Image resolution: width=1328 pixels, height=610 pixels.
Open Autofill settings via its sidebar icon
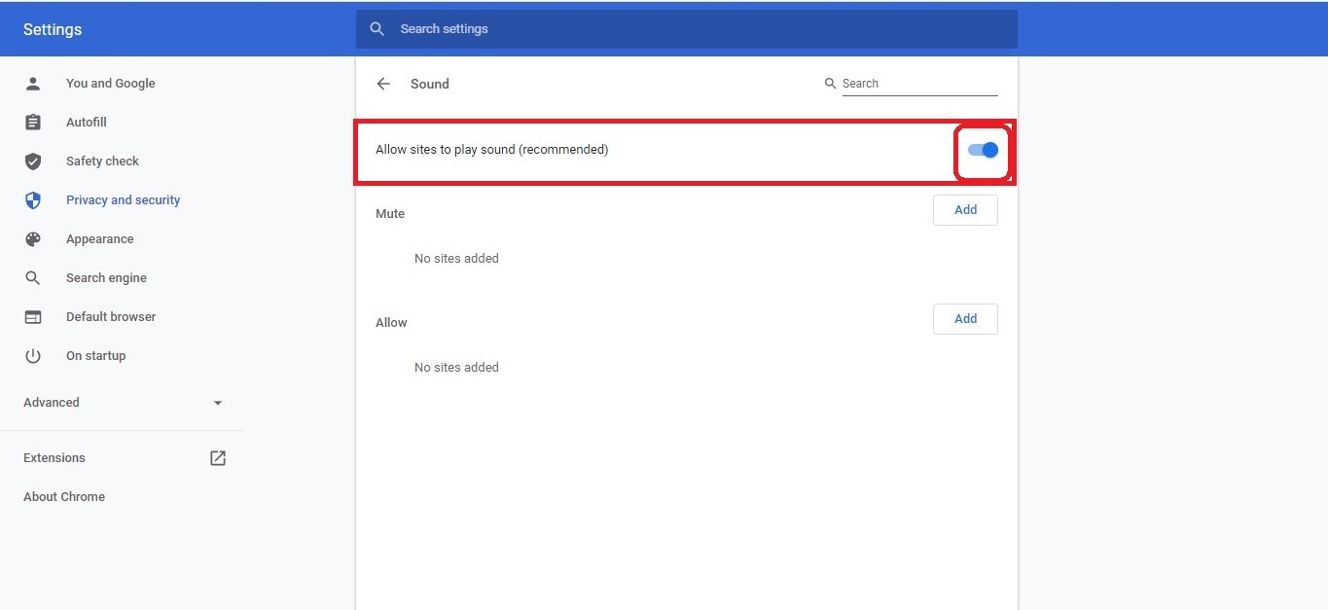(32, 122)
